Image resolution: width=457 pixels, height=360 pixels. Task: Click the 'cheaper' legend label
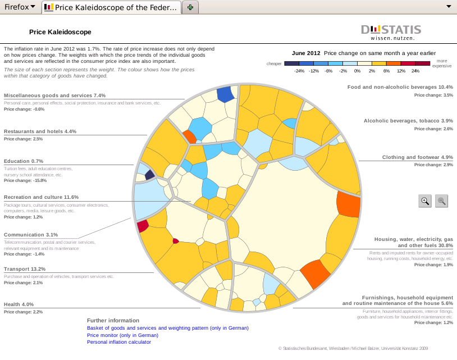click(274, 63)
